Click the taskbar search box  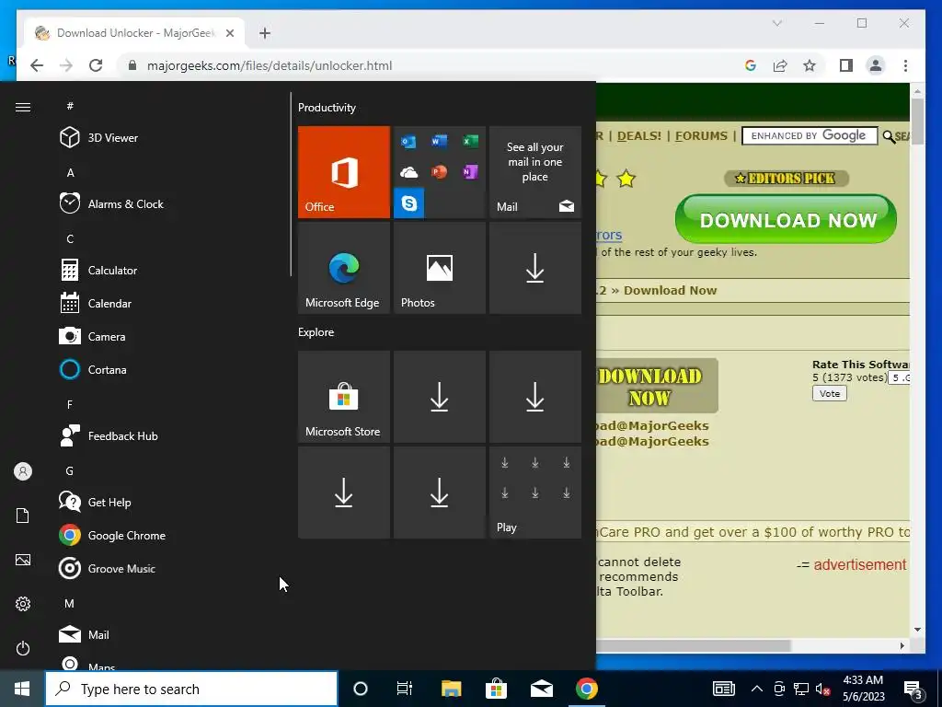click(x=191, y=689)
